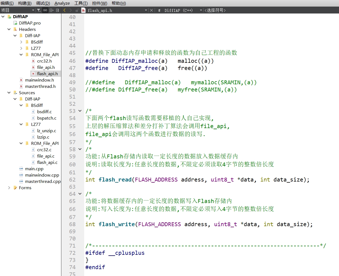Select flash_api.h in the tree

point(47,74)
